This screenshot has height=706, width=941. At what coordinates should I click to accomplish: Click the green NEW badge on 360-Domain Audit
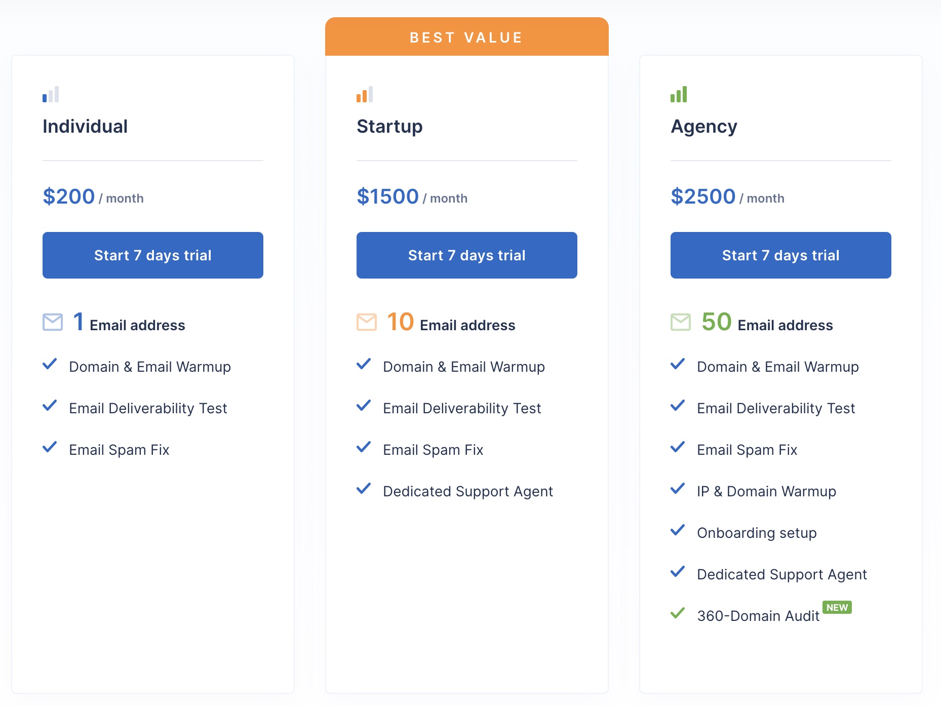(x=837, y=607)
